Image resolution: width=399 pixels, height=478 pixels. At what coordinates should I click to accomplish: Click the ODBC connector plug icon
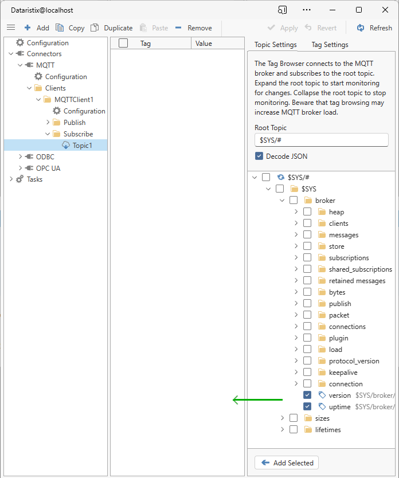click(x=29, y=156)
